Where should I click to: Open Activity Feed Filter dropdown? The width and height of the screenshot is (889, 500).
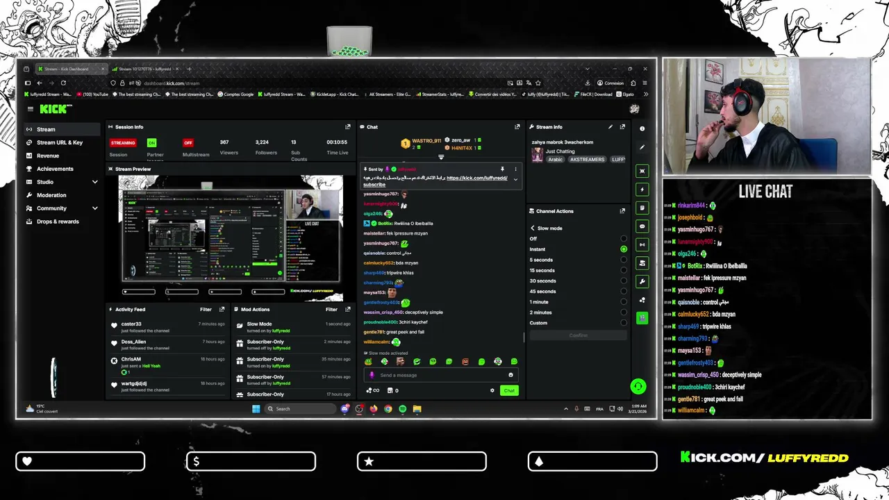206,310
